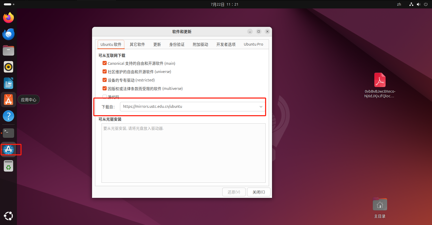
Task: Click the 软件和更新 title bar text
Action: (182, 31)
